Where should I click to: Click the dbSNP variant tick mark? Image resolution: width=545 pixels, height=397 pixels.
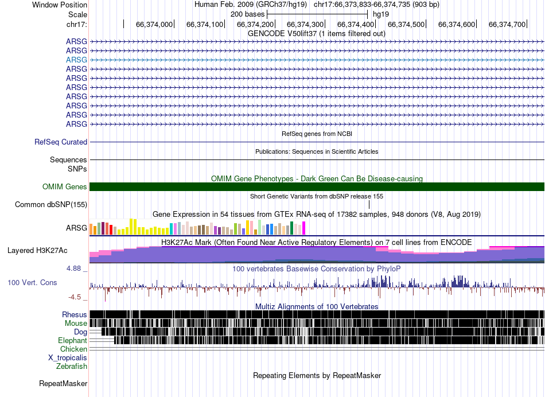tap(369, 204)
